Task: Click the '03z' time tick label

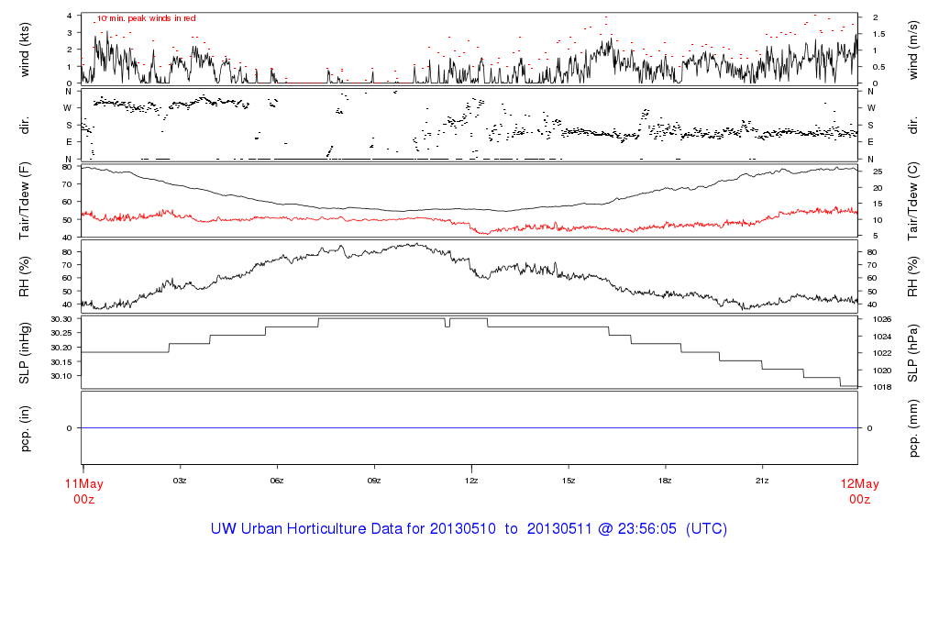Action: coord(180,481)
